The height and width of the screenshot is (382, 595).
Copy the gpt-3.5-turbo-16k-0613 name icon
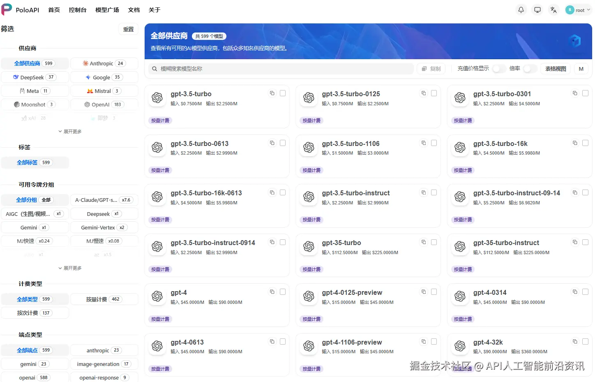click(272, 192)
